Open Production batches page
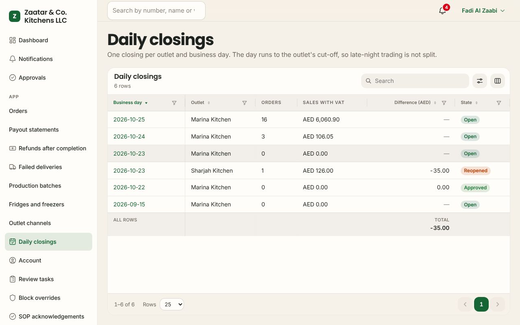520x325 pixels. click(x=48, y=186)
